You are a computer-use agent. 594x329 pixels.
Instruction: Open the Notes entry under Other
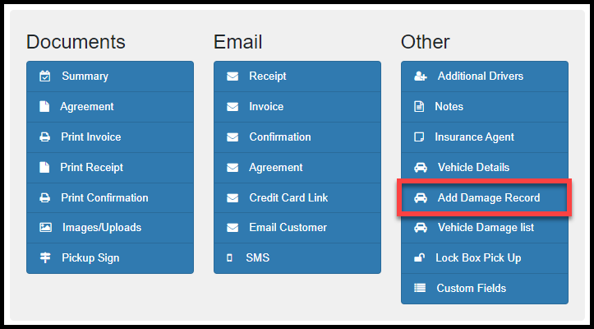coord(485,107)
